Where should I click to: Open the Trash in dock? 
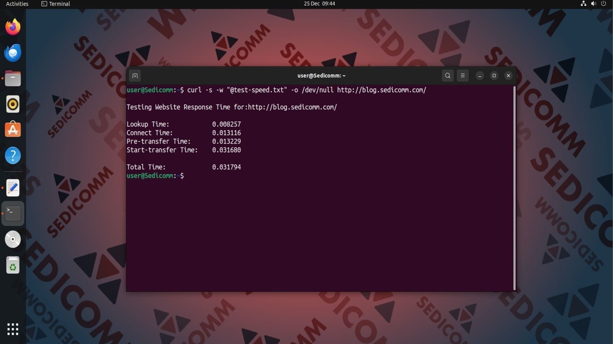(13, 265)
